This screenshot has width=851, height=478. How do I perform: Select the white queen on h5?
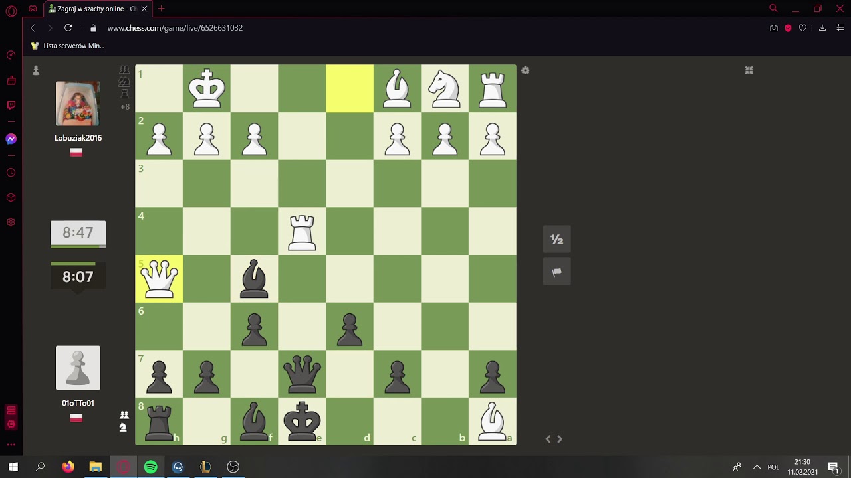pos(159,279)
